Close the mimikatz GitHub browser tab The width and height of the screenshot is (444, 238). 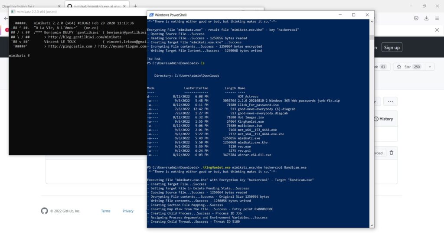[x=124, y=6]
